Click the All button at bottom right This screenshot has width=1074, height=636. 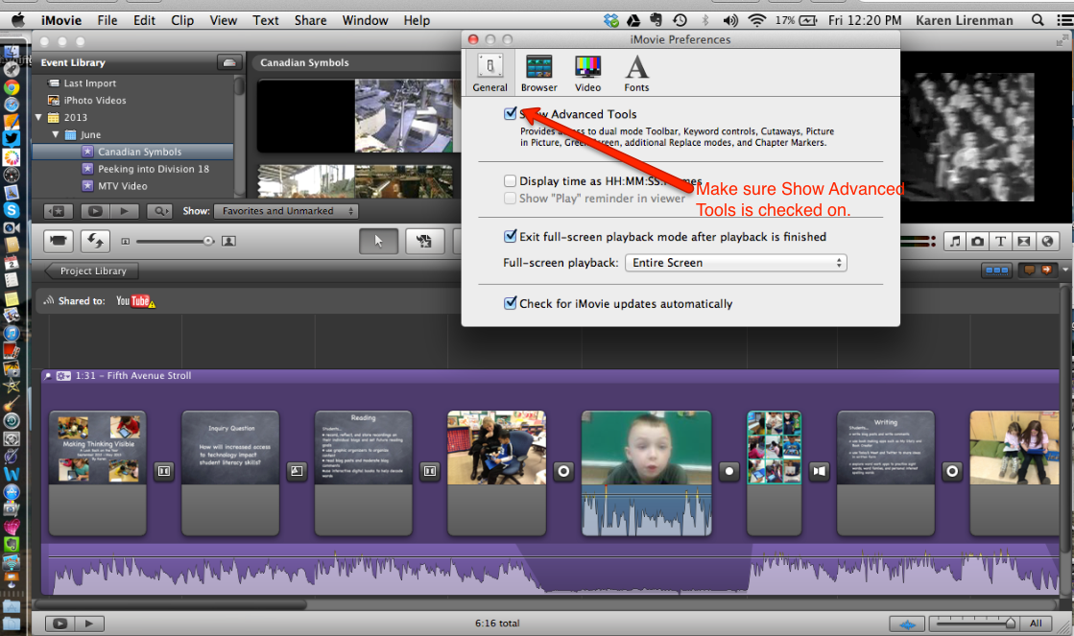(x=1036, y=624)
